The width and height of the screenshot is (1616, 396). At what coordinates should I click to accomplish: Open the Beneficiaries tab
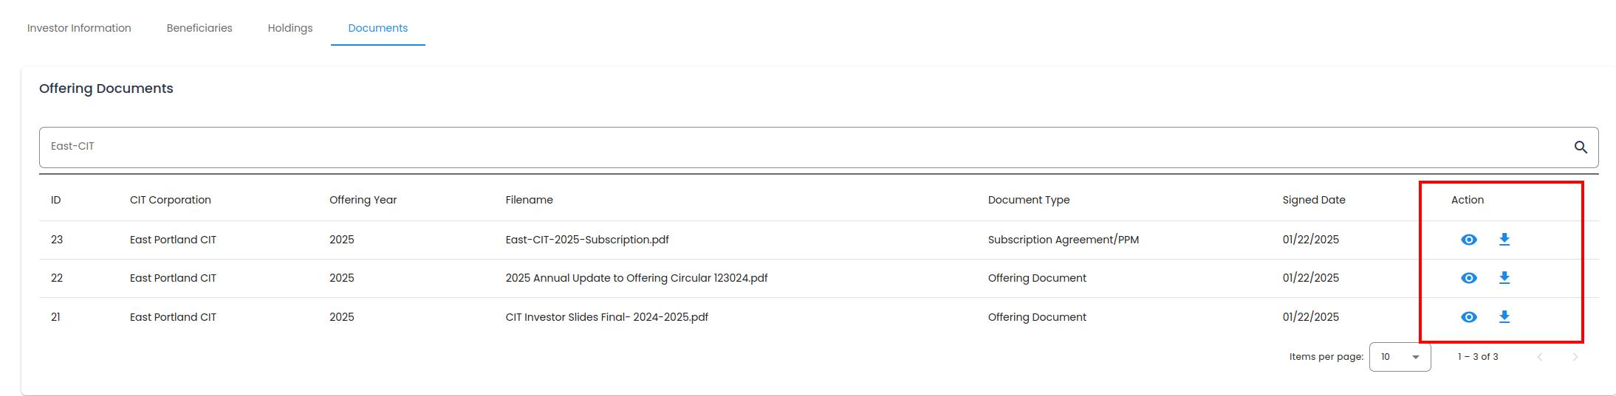pyautogui.click(x=199, y=28)
